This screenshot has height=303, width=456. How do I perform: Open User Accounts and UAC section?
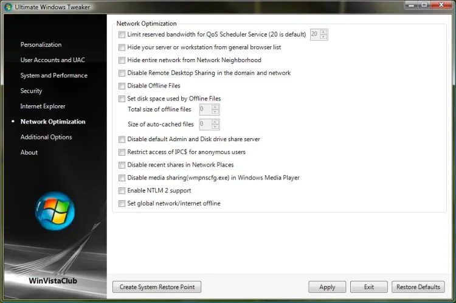tap(53, 60)
